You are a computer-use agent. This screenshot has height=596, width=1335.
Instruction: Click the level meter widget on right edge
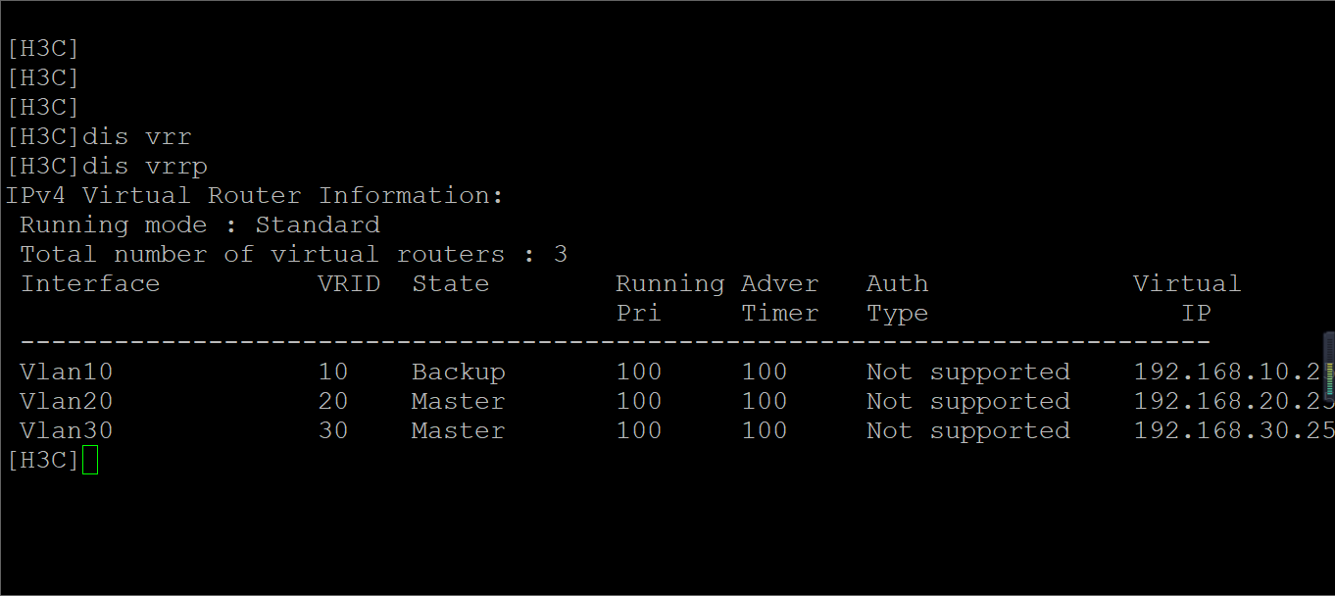(1328, 368)
